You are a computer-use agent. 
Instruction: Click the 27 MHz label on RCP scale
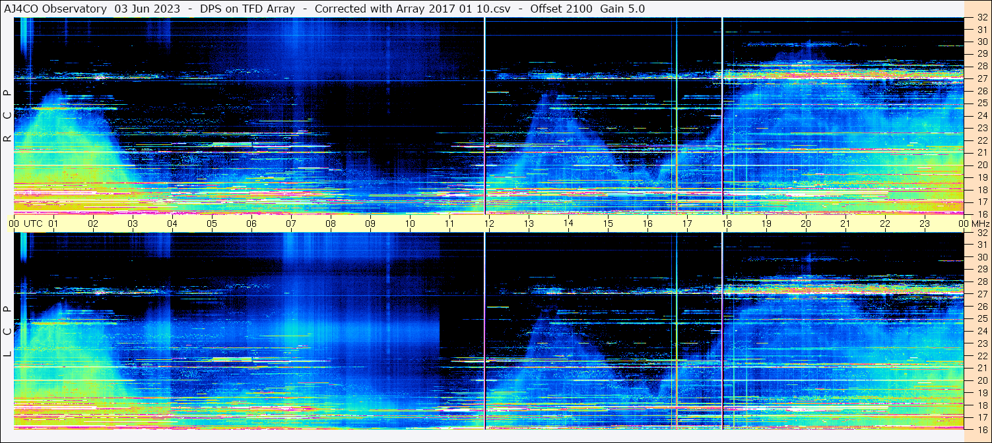tap(981, 78)
